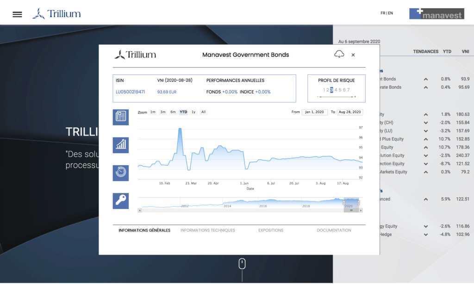Click risk profile number 7
This screenshot has height=284, width=474.
point(348,90)
